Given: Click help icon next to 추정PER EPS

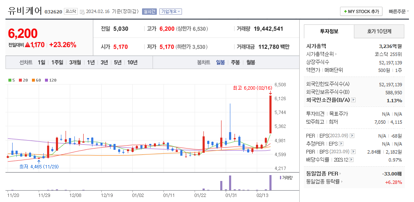Looking at the screenshot, I should (341, 144).
